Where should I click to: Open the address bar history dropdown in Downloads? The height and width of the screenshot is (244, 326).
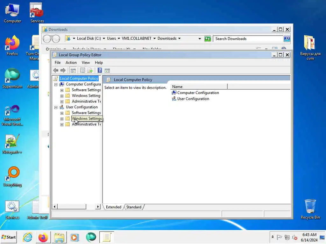click(200, 38)
